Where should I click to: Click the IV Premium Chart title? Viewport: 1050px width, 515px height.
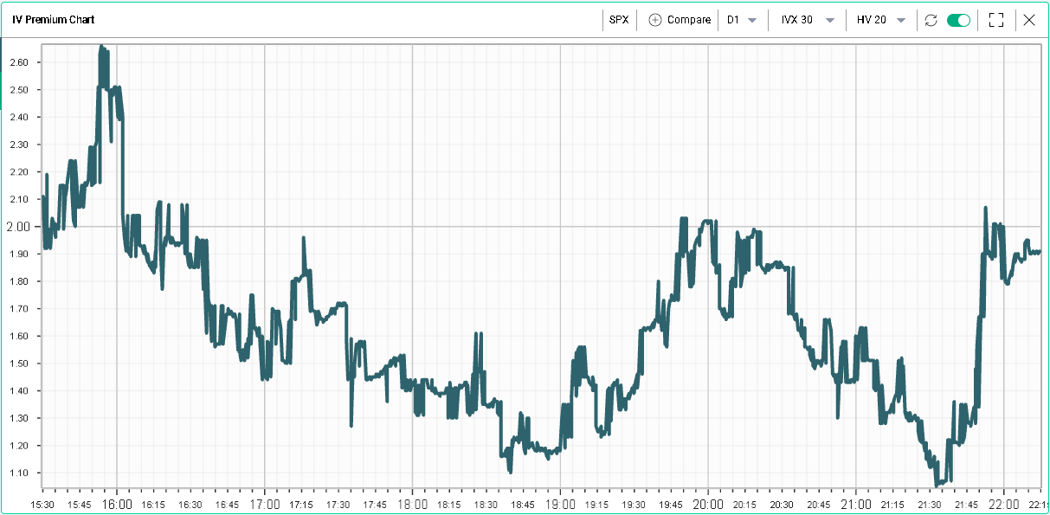[x=54, y=20]
